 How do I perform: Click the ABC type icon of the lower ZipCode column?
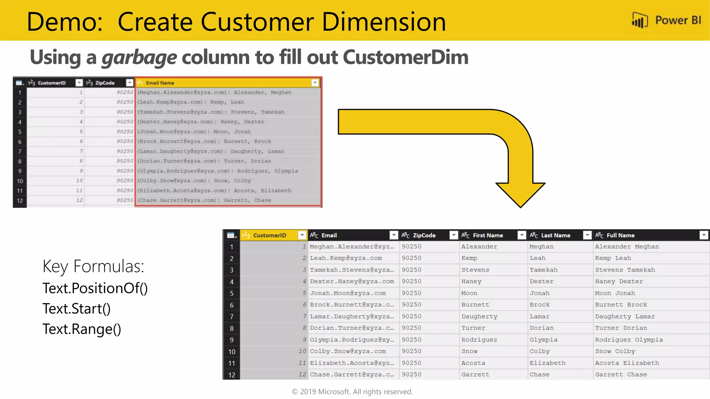[x=406, y=235]
